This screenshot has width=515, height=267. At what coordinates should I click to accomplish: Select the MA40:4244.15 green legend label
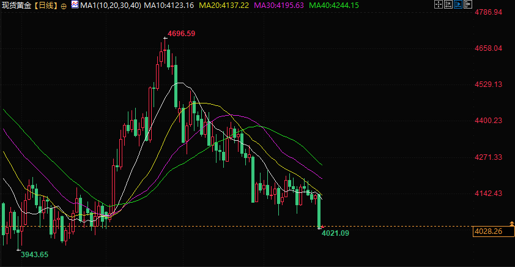[335, 6]
